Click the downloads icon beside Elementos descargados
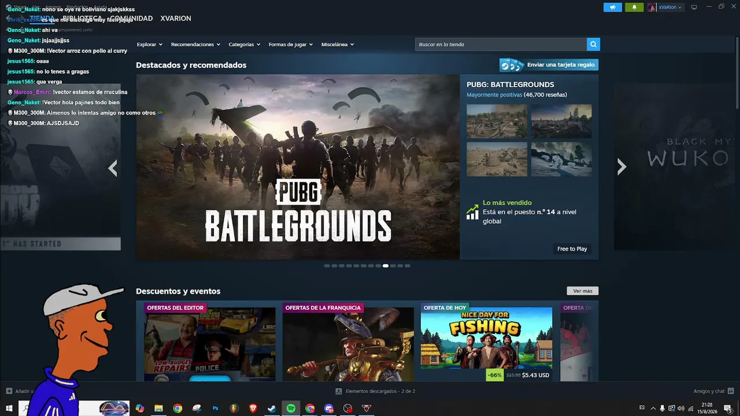 [x=339, y=391]
